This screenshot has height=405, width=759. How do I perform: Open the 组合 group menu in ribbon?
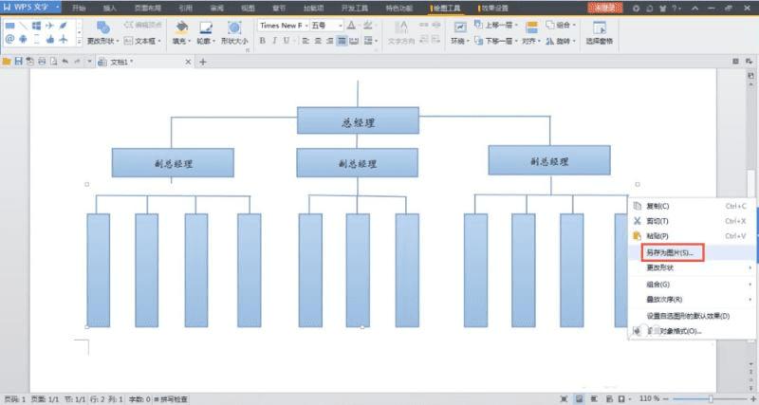(561, 25)
